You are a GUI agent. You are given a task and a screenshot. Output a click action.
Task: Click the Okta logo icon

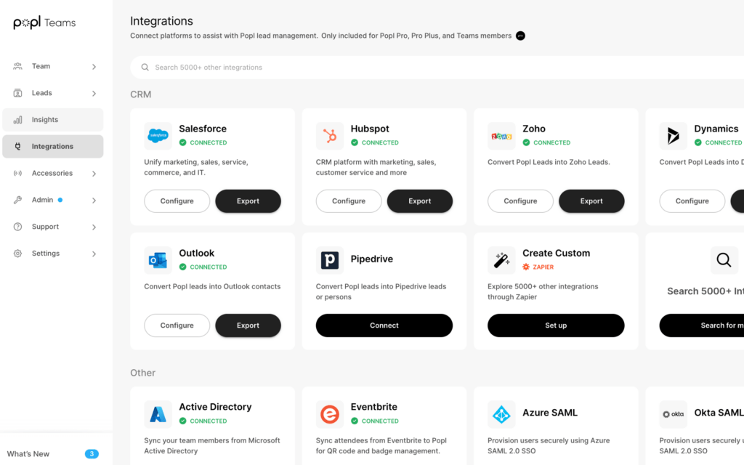point(673,413)
